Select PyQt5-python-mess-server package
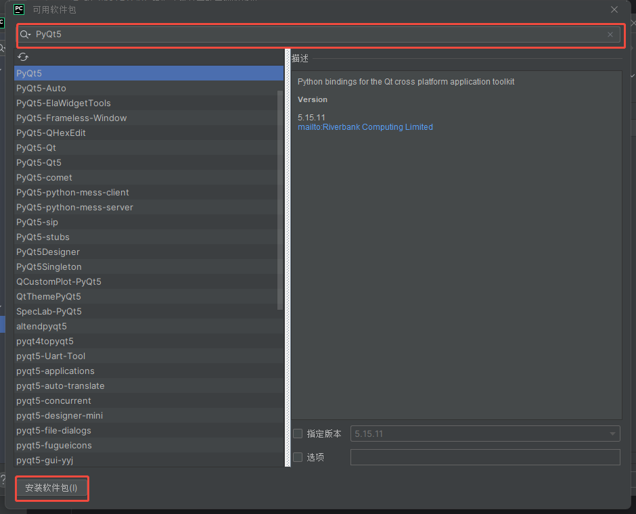Screen dimensions: 636x514 coord(149,207)
